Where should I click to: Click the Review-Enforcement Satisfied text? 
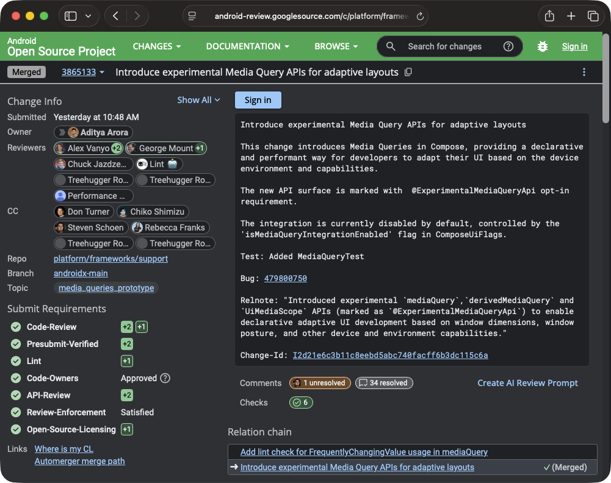click(137, 412)
